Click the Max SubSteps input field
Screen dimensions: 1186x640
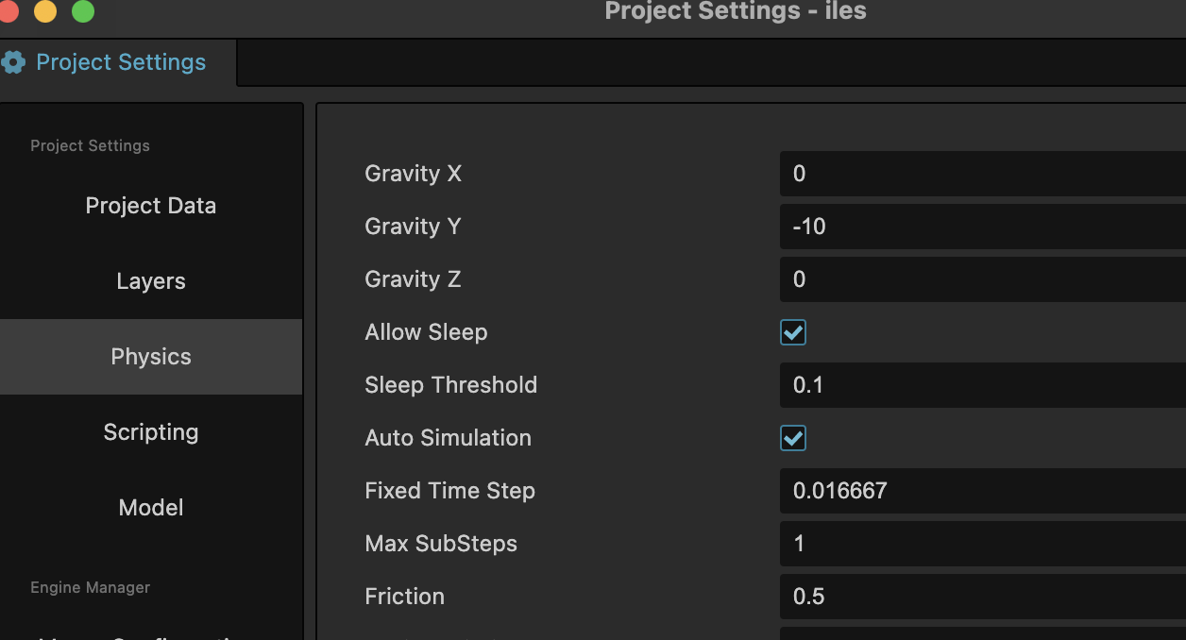(x=982, y=544)
